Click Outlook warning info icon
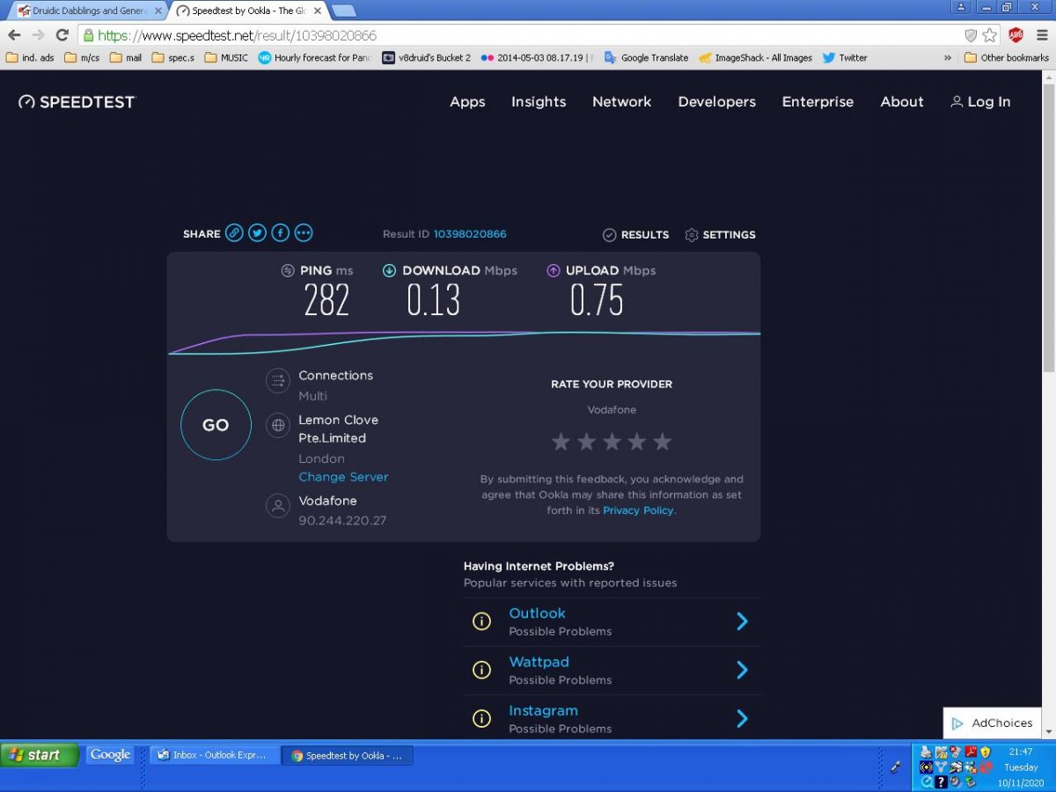Viewport: 1056px width, 792px height. pos(481,621)
